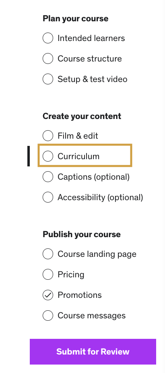Click the empty circle beside Pricing

(x=48, y=274)
